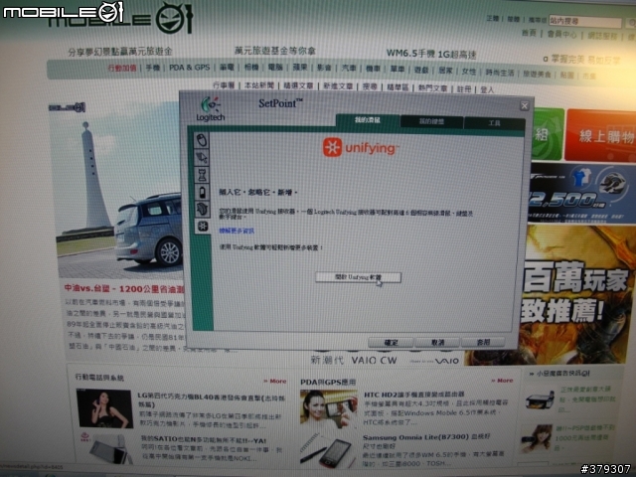The image size is (636, 477).
Task: Open the LG第四代巧克力機BL40 article
Action: [x=212, y=399]
